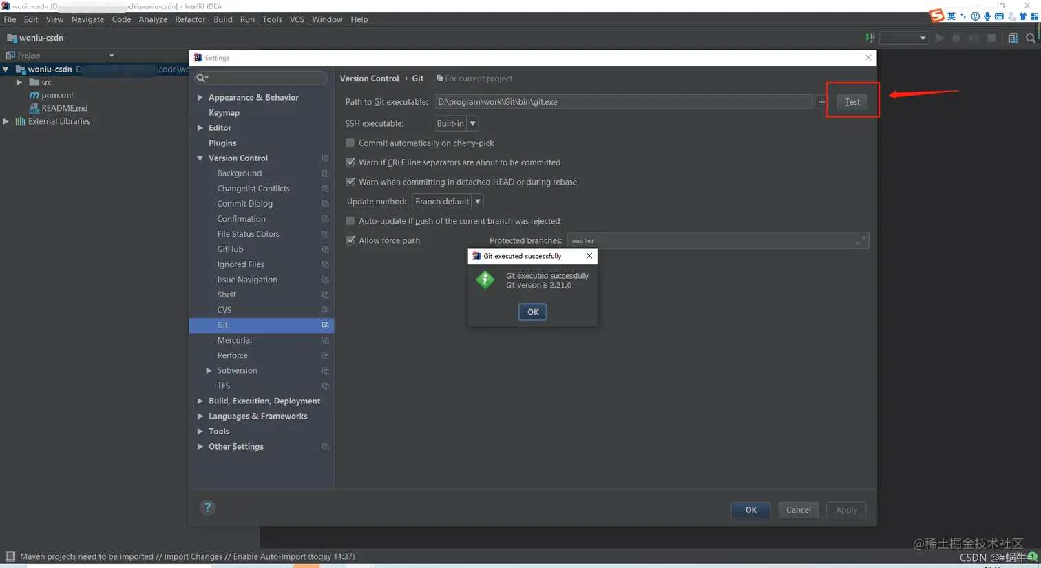Click project-level icon beside Shelf

(x=325, y=295)
